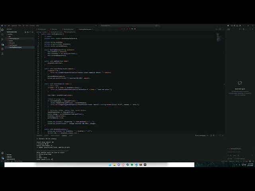Open the Extensions view
The height and width of the screenshot is (191, 255).
2,49
